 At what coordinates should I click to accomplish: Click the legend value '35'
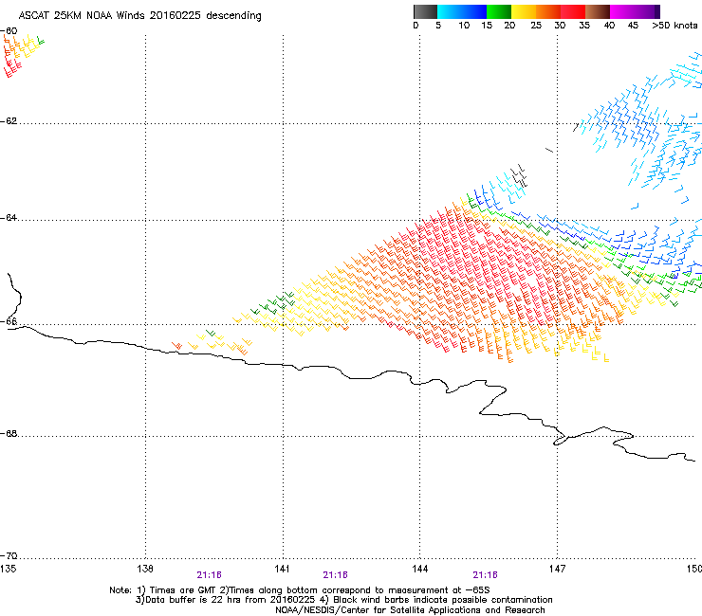pyautogui.click(x=584, y=26)
